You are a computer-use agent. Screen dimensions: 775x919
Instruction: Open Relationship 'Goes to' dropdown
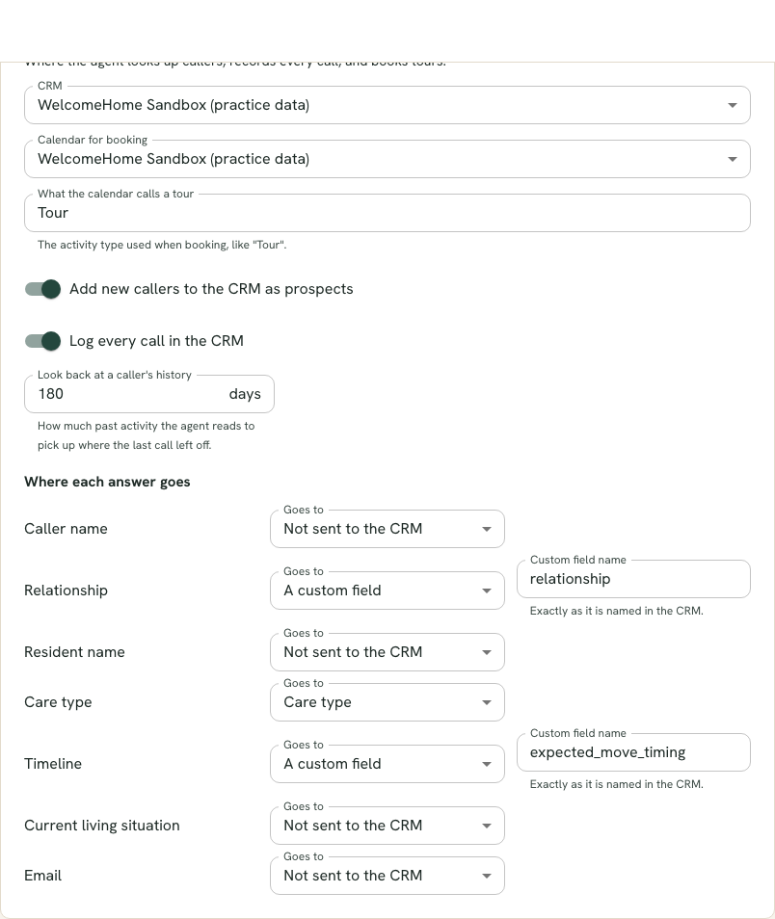tap(387, 591)
